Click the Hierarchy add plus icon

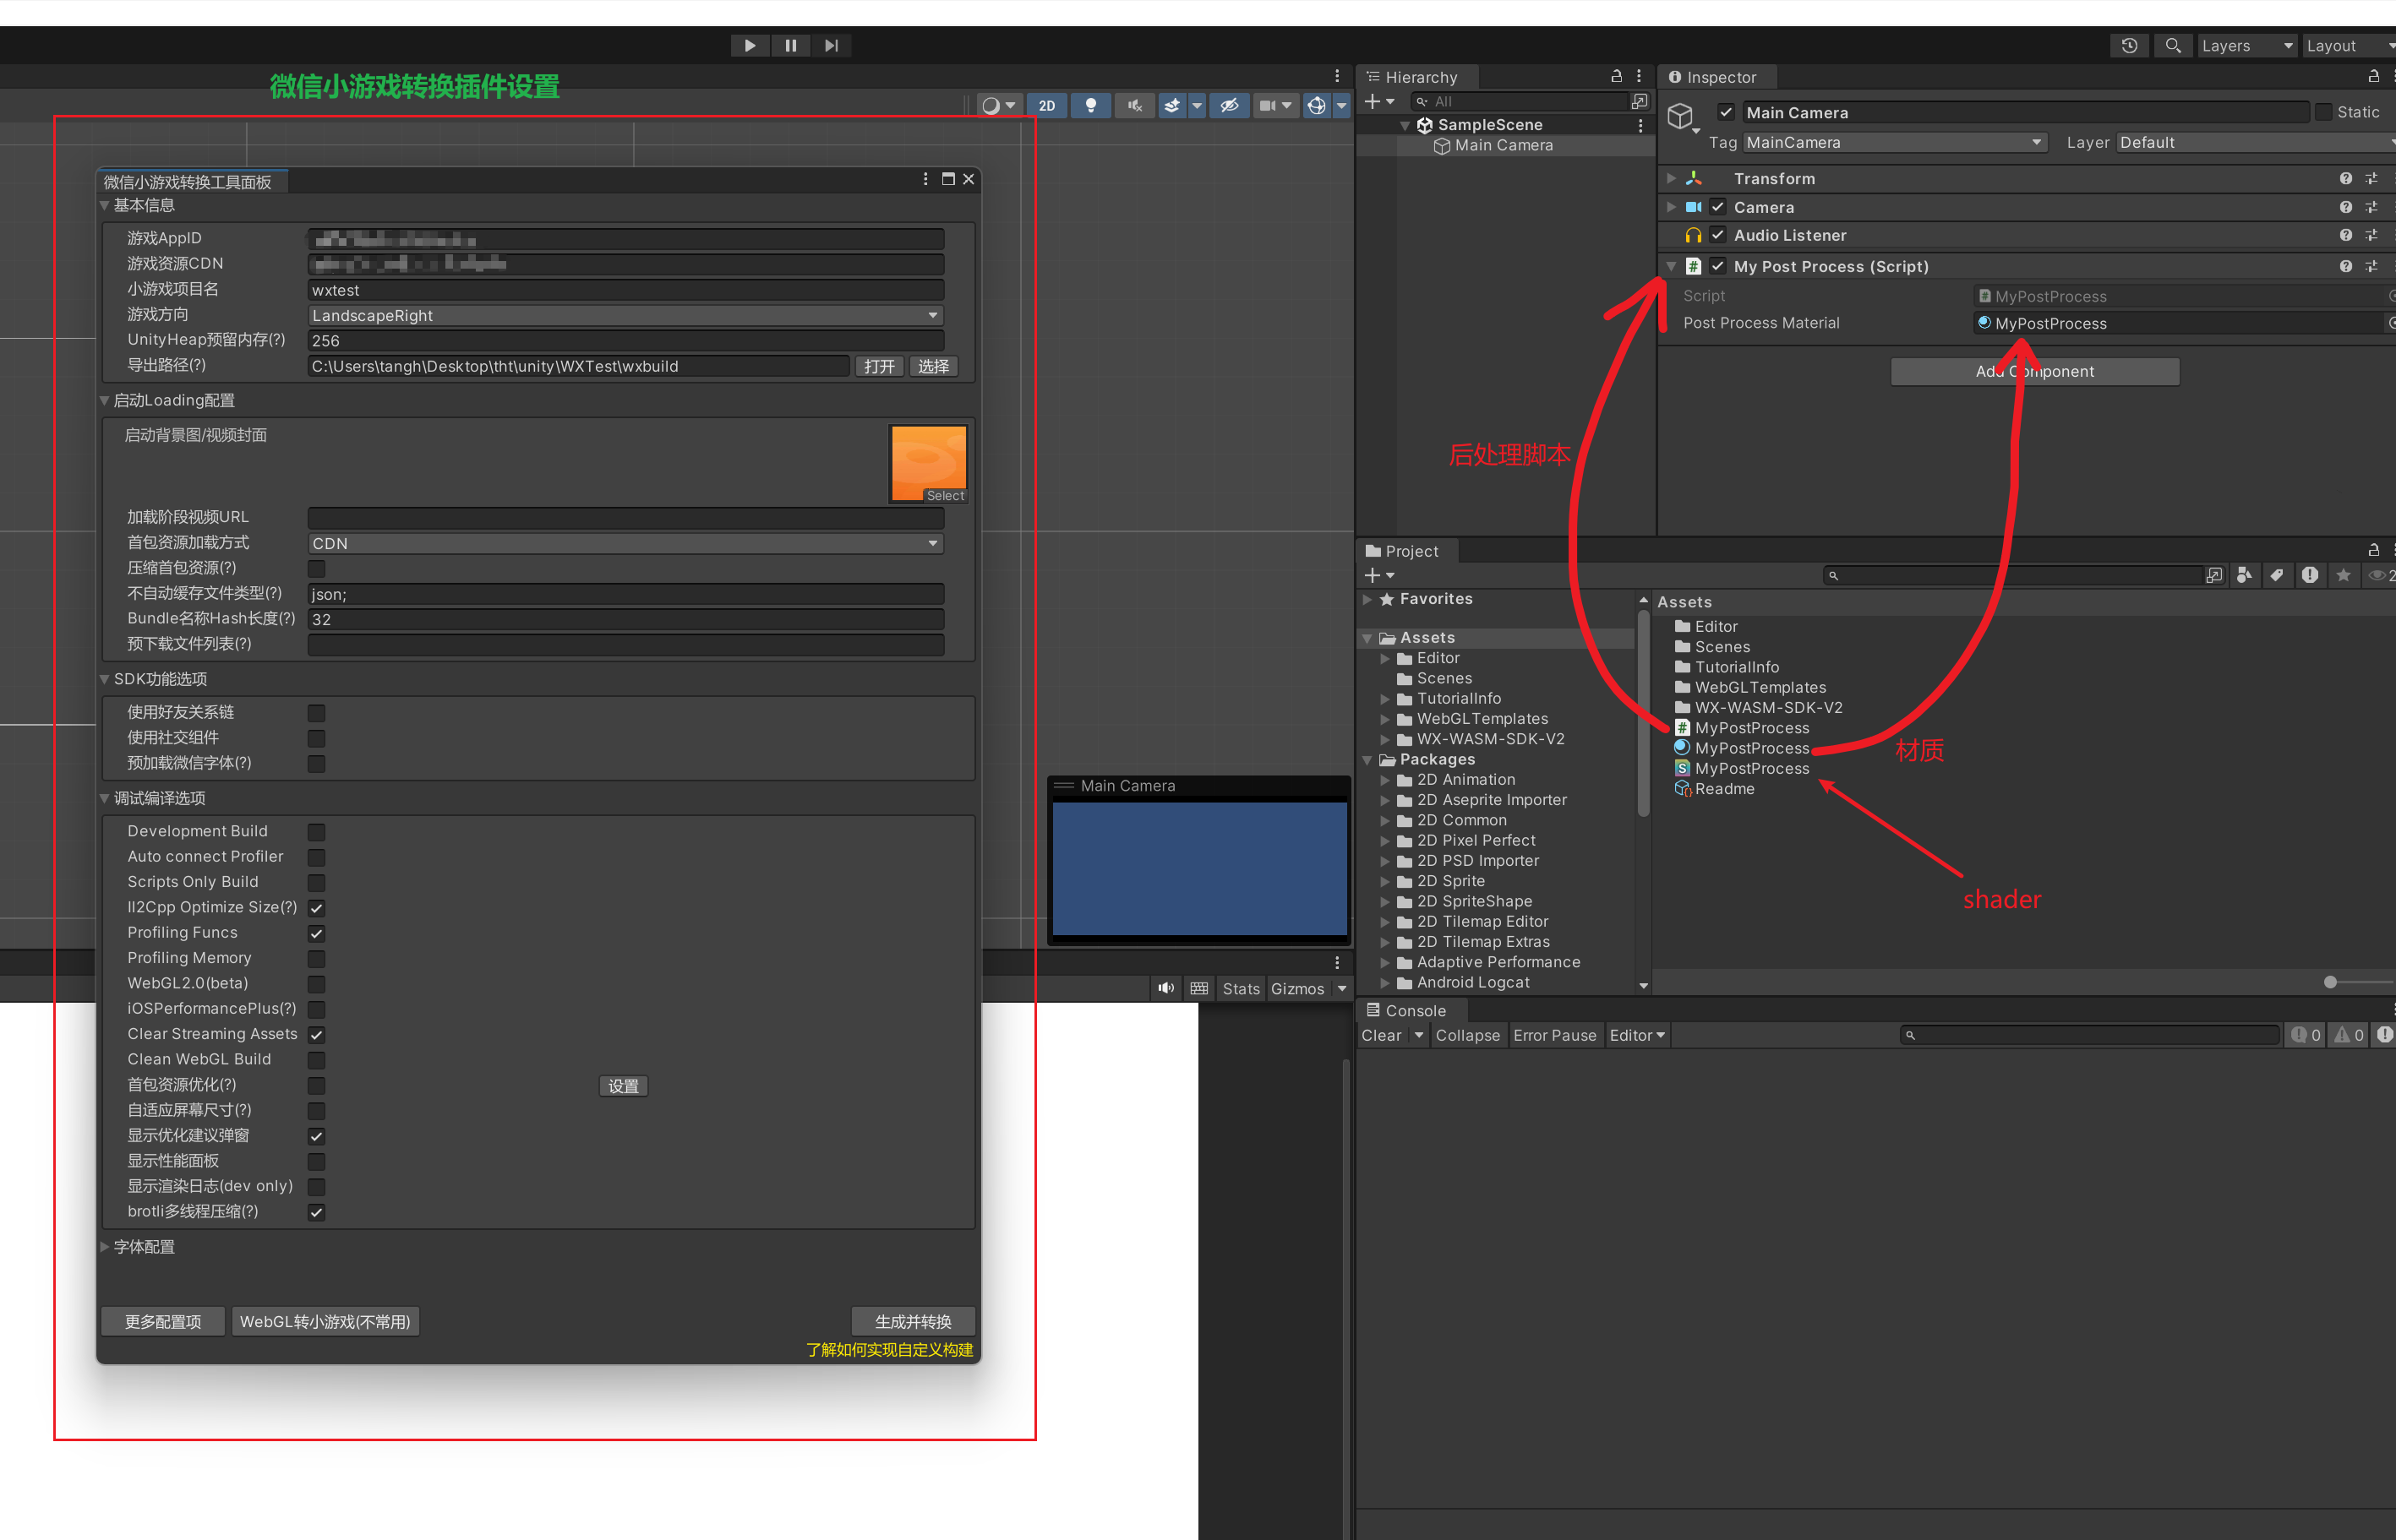click(x=1373, y=102)
